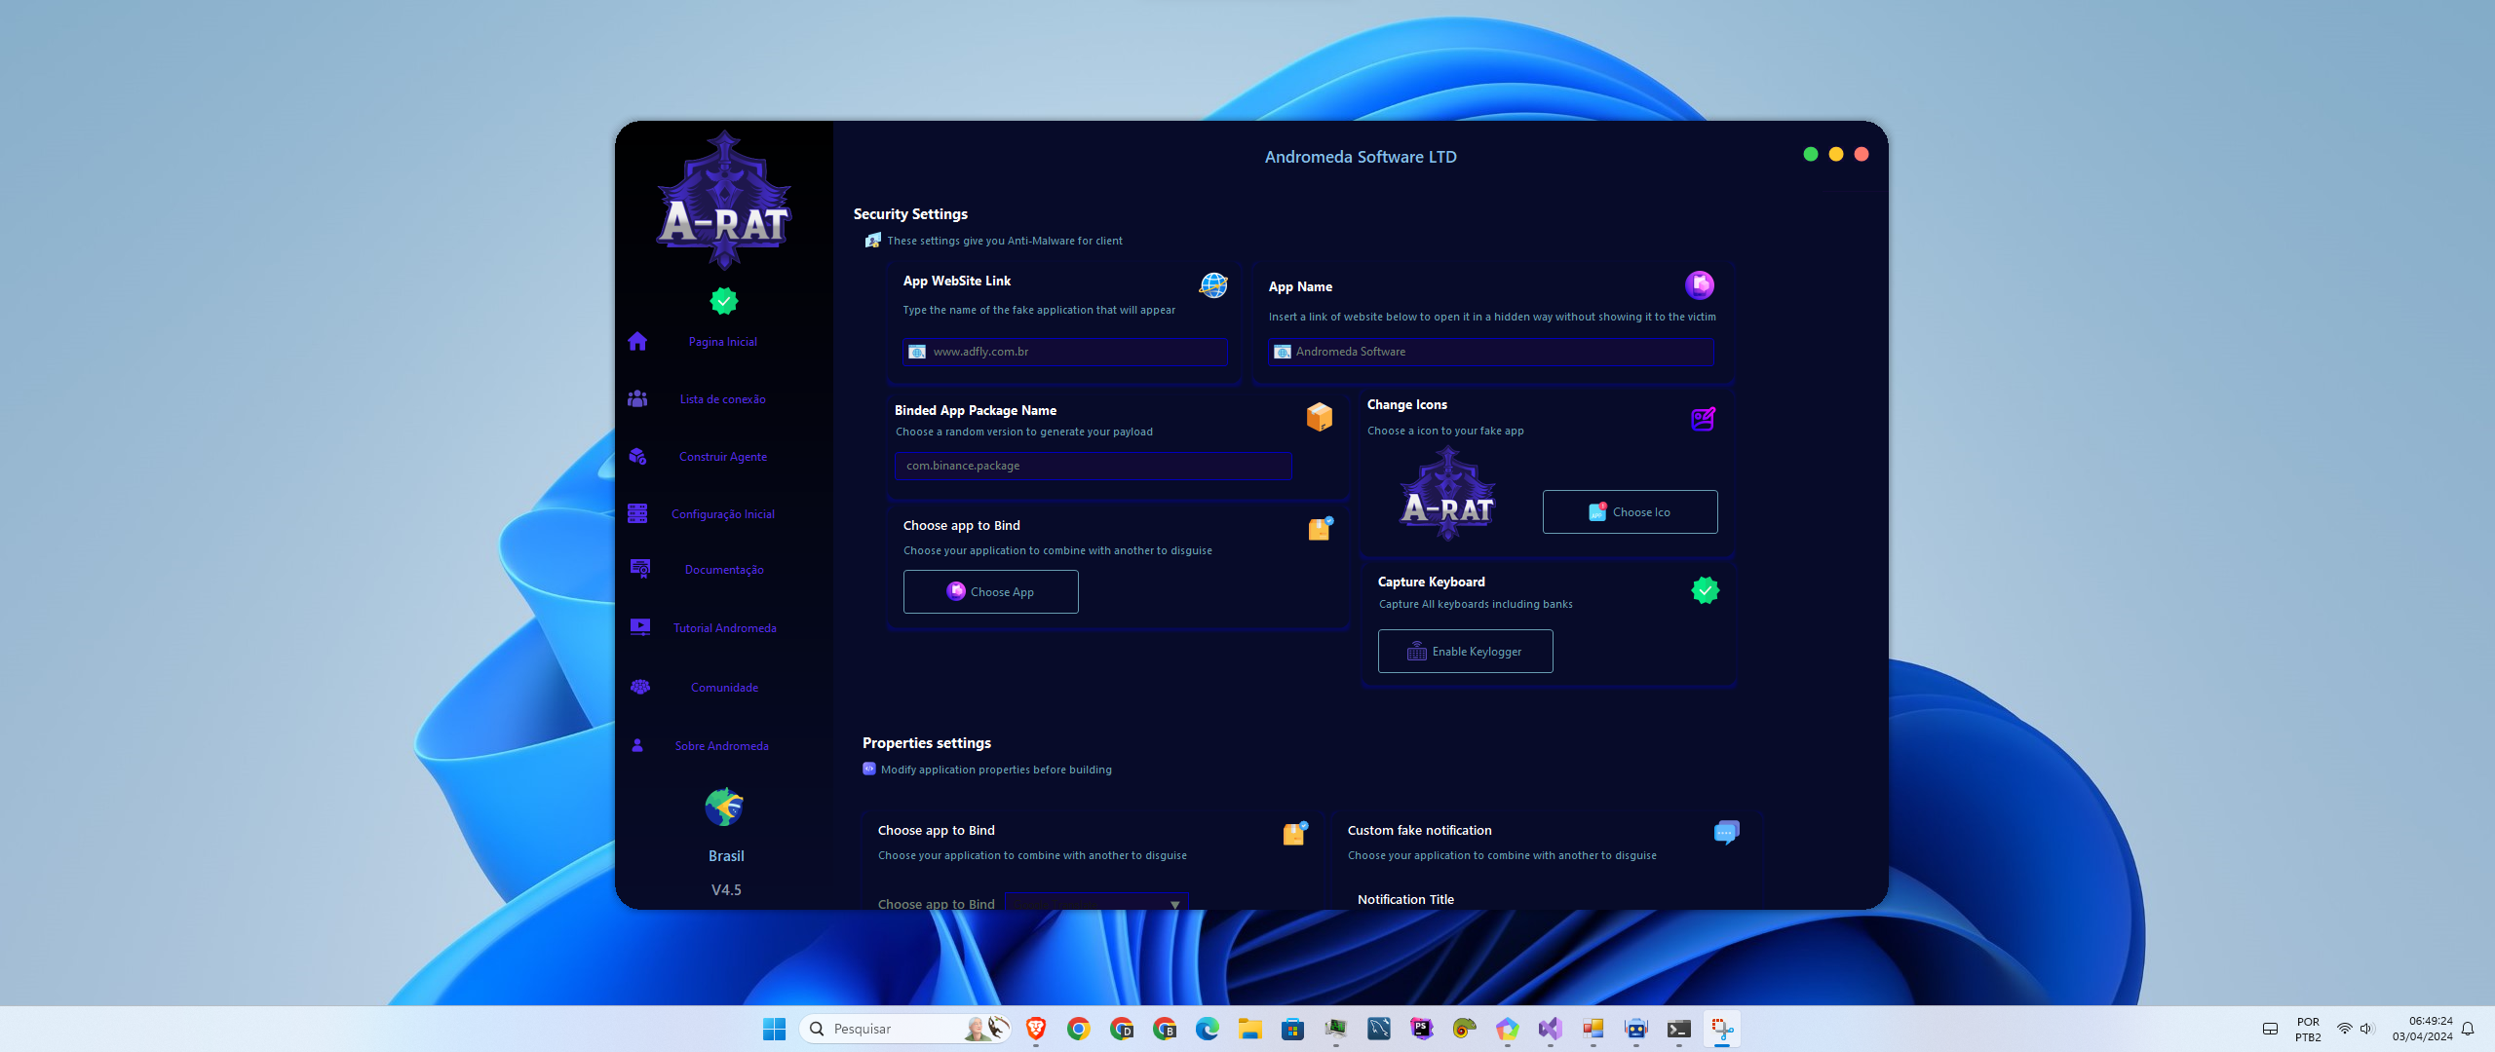Toggle the green status checkmark icon

point(724,300)
